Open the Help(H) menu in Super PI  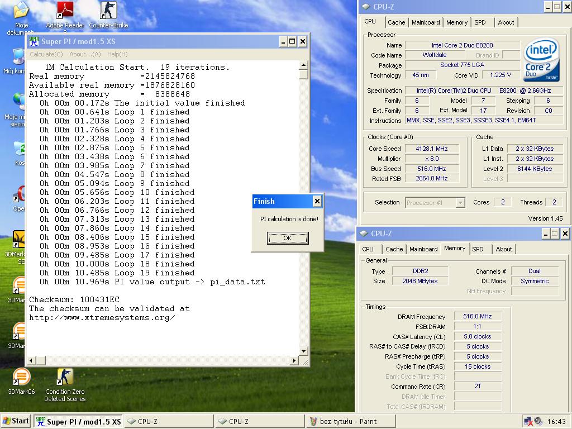tap(117, 54)
